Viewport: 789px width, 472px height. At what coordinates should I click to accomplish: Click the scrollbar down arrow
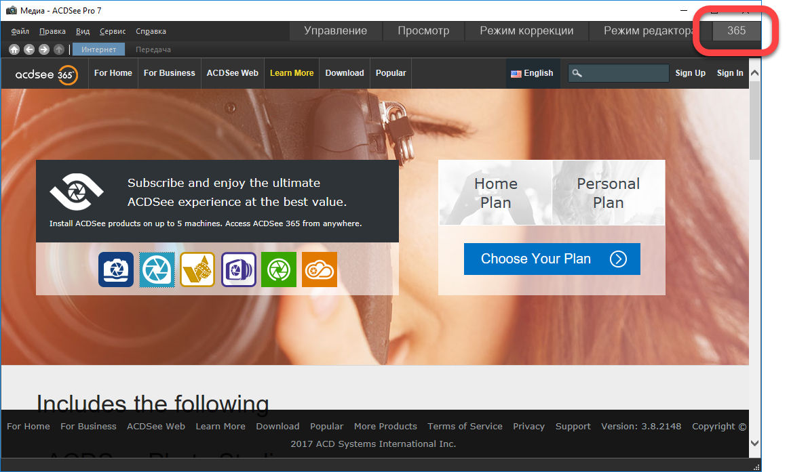tap(755, 443)
